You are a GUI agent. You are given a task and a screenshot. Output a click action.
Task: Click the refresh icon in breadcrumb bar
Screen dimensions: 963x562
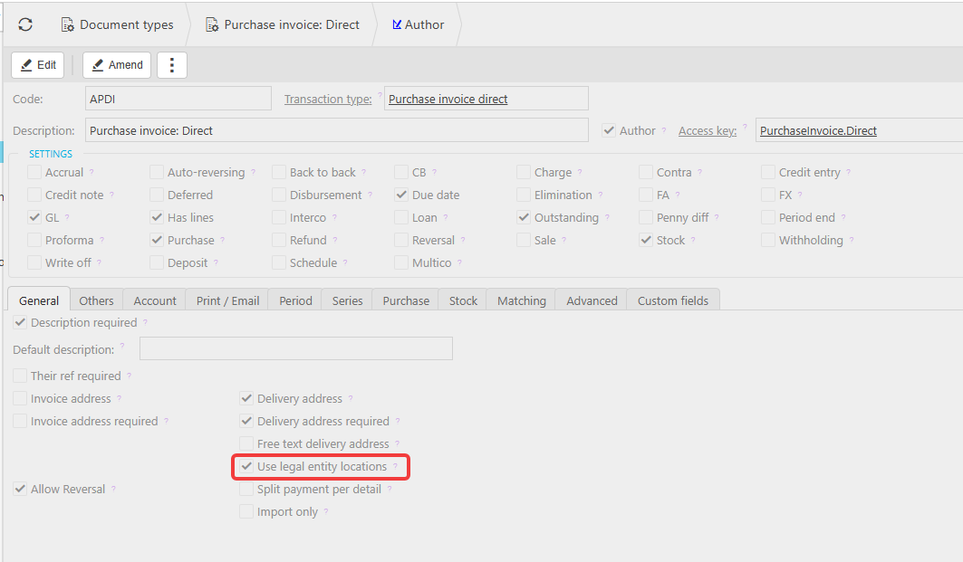25,24
